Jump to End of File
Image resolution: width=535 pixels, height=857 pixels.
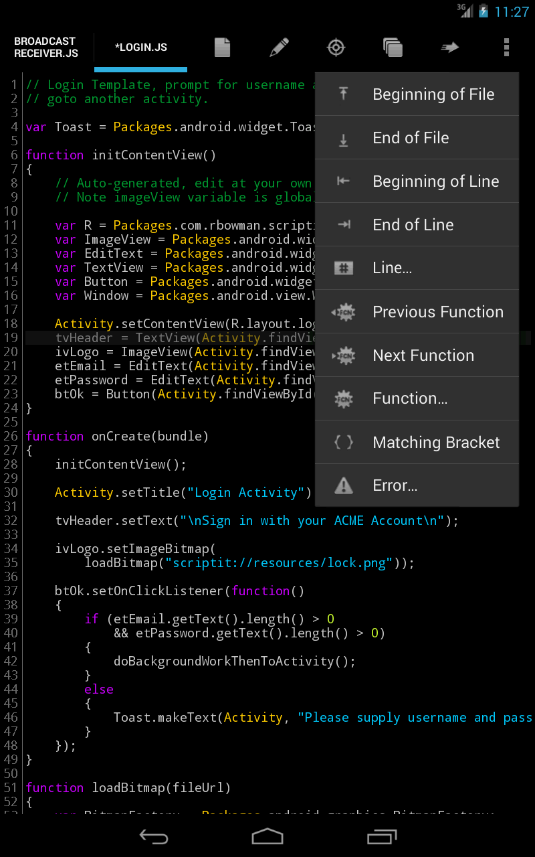[x=416, y=137]
